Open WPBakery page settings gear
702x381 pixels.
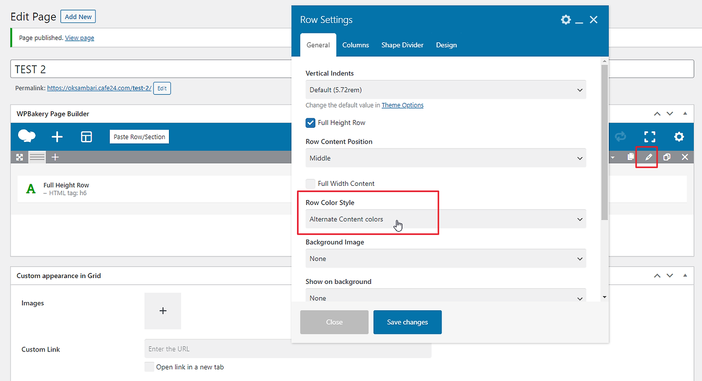click(679, 137)
